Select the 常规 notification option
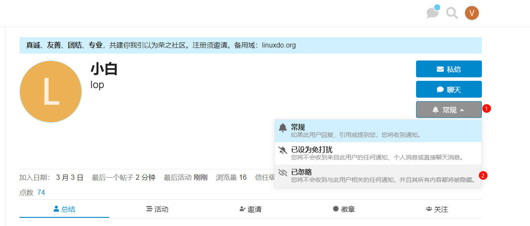Image resolution: width=530 pixels, height=226 pixels. 378,131
